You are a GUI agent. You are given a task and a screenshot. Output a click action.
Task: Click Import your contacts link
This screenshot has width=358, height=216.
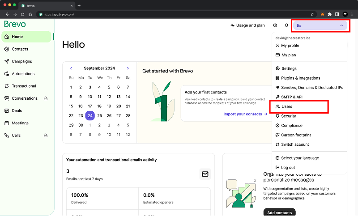pyautogui.click(x=245, y=114)
